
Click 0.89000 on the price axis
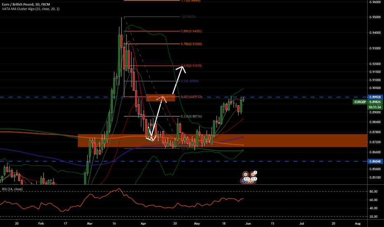point(375,112)
